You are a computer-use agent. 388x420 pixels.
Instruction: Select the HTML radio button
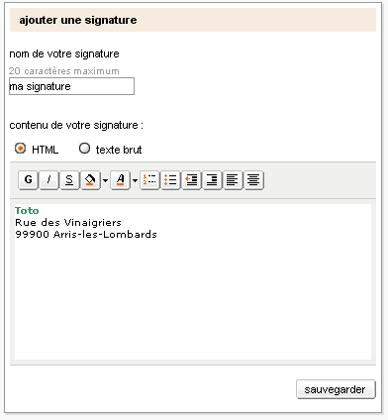(x=21, y=149)
